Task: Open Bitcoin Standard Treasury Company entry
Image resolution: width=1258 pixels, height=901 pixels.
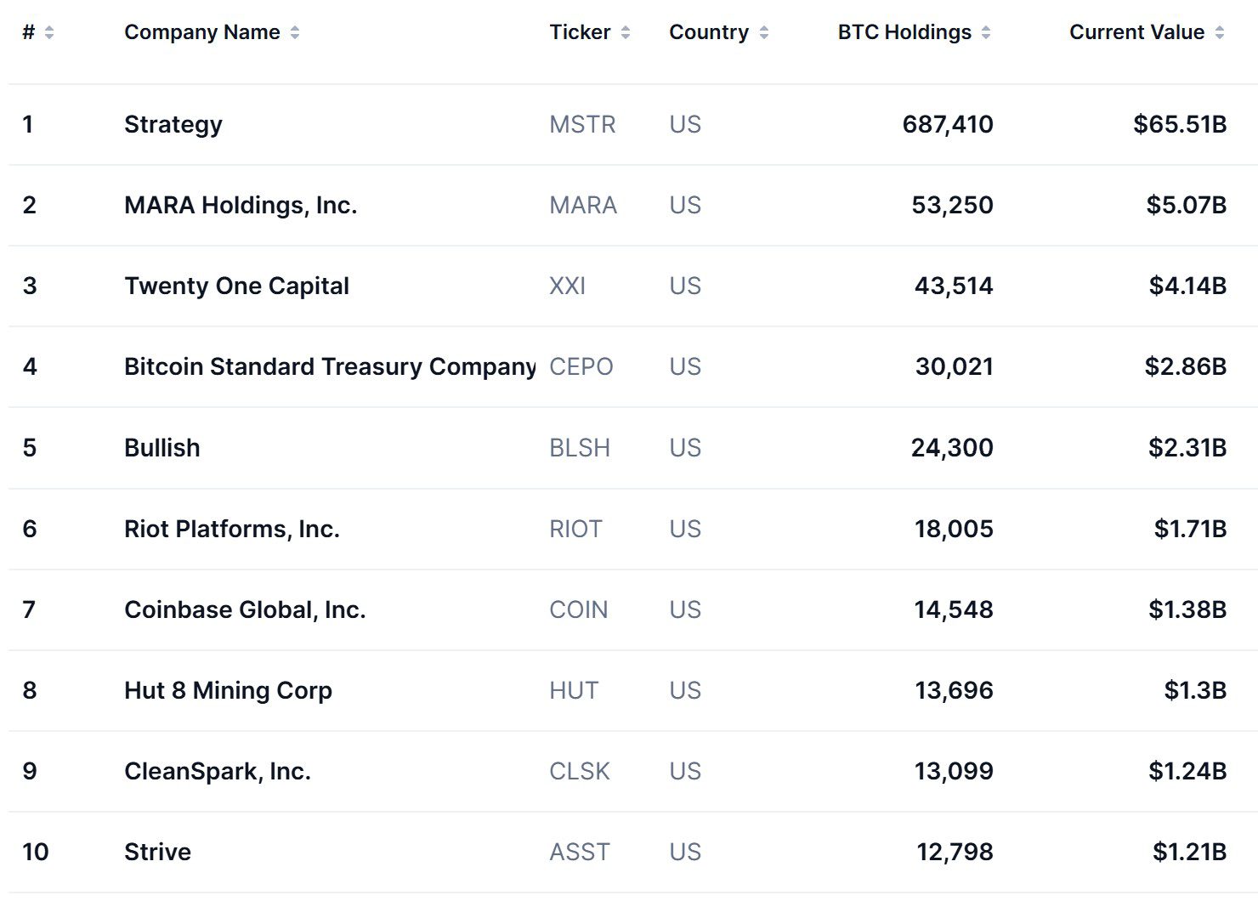Action: (x=330, y=366)
